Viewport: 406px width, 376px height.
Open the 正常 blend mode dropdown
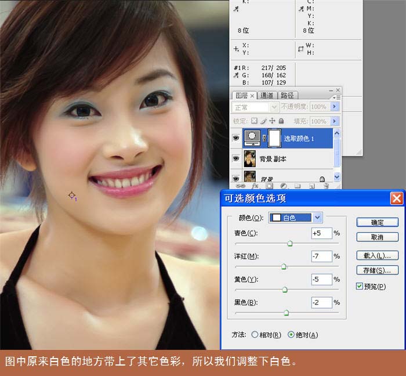point(255,107)
